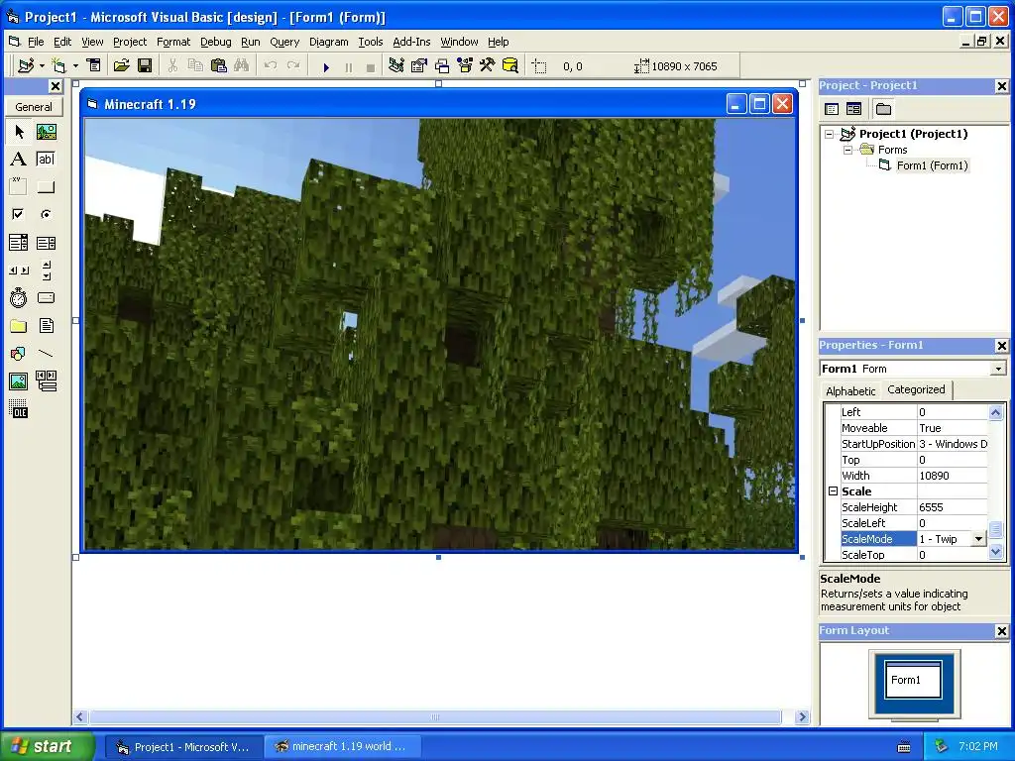This screenshot has height=761, width=1015.
Task: Open the Data View Window toolbar icon
Action: [510, 65]
